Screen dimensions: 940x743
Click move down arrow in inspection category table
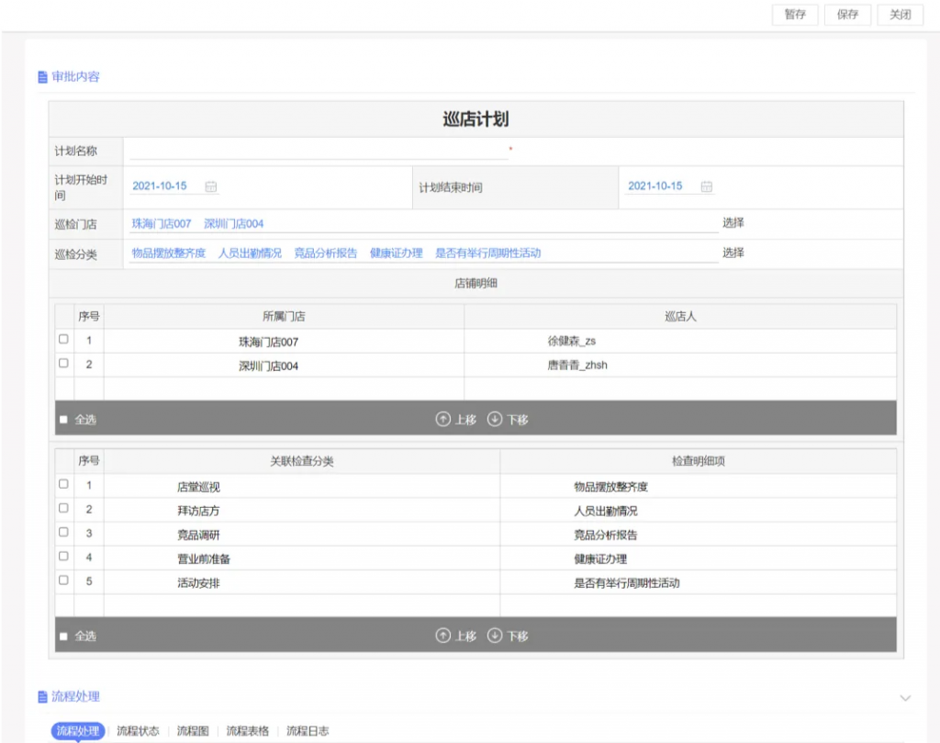pyautogui.click(x=495, y=636)
